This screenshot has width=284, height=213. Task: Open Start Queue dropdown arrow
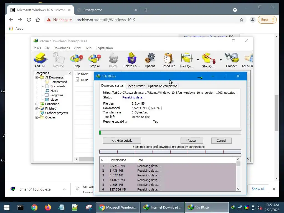(x=198, y=60)
